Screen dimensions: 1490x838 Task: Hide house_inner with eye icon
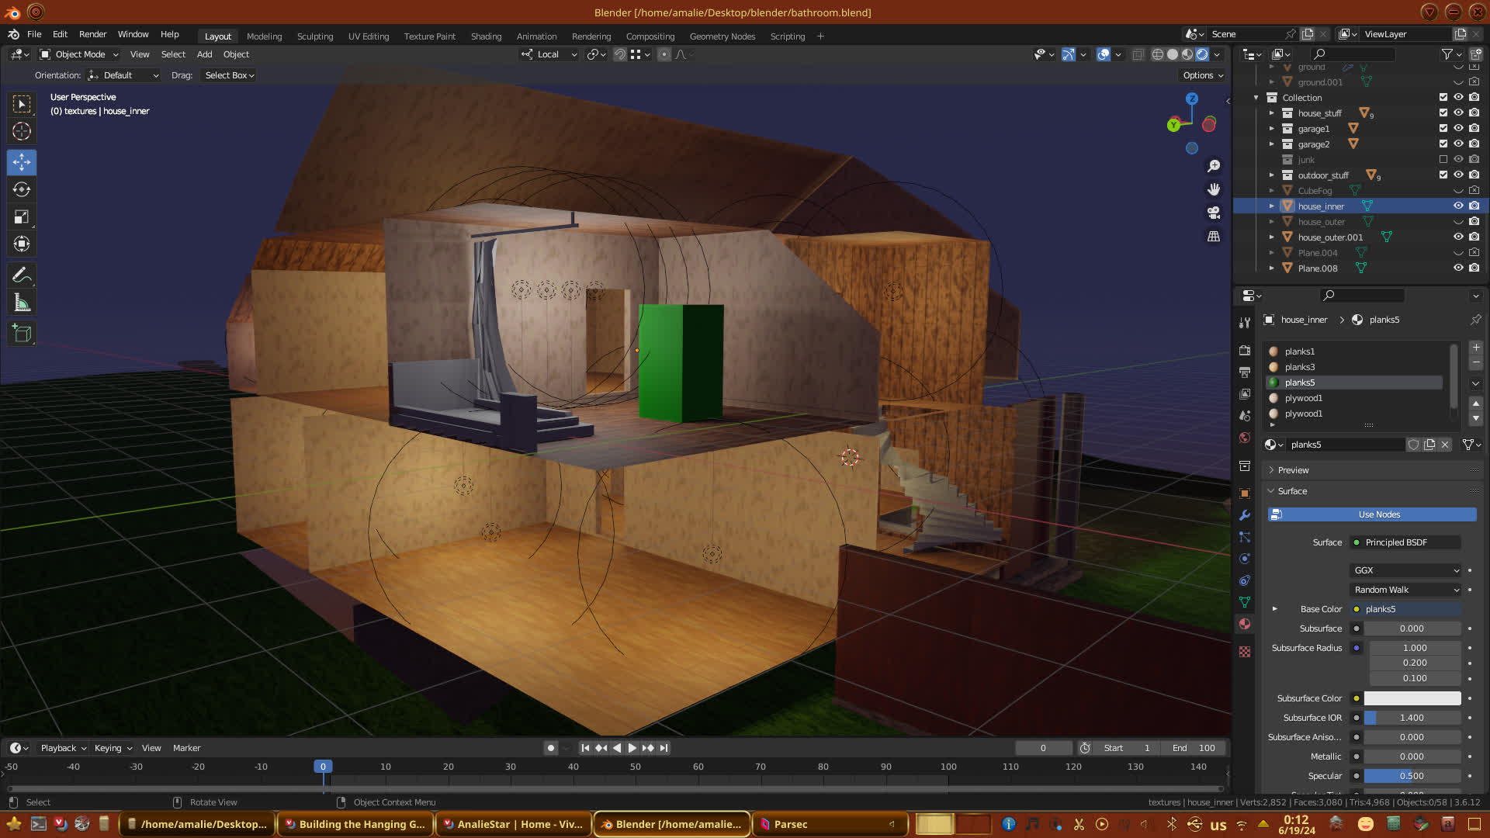[1458, 206]
